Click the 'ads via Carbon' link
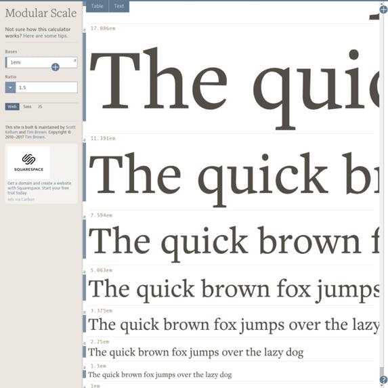 [x=21, y=199]
